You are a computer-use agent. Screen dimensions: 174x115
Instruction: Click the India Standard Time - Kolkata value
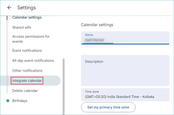[119, 97]
